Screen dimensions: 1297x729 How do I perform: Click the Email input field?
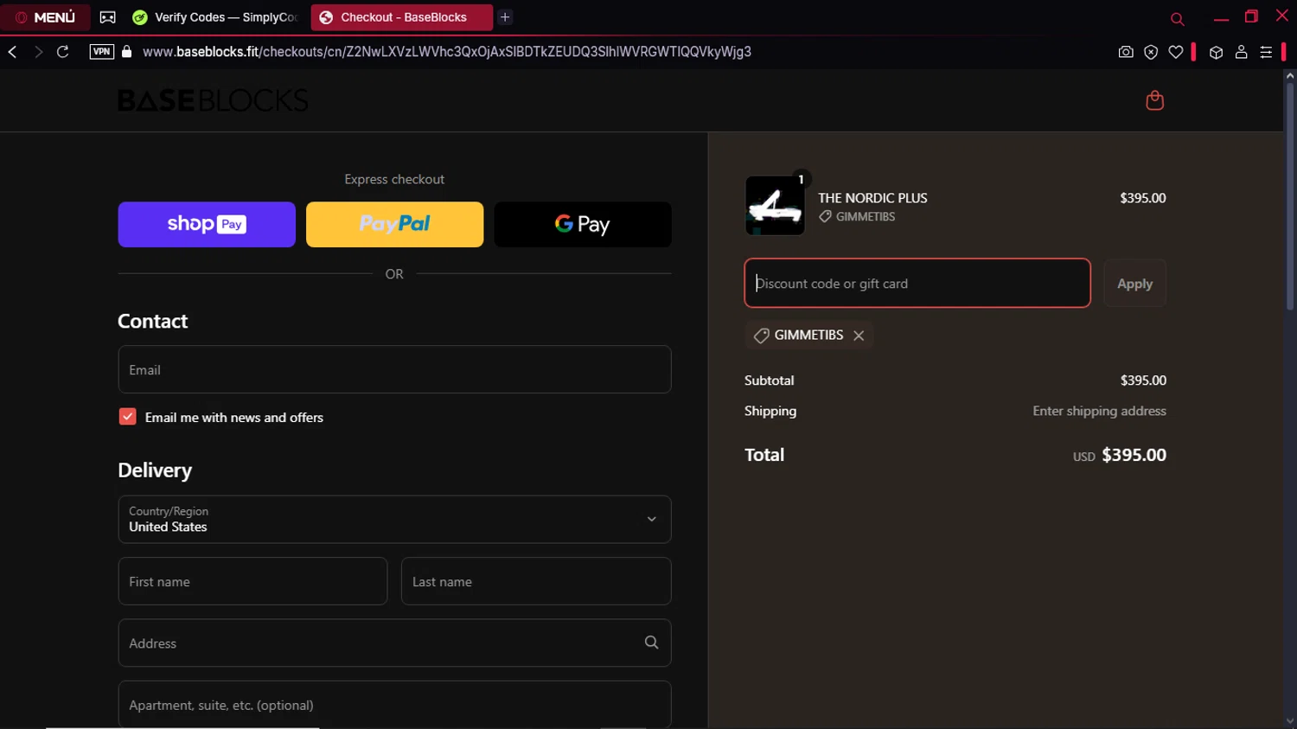394,369
